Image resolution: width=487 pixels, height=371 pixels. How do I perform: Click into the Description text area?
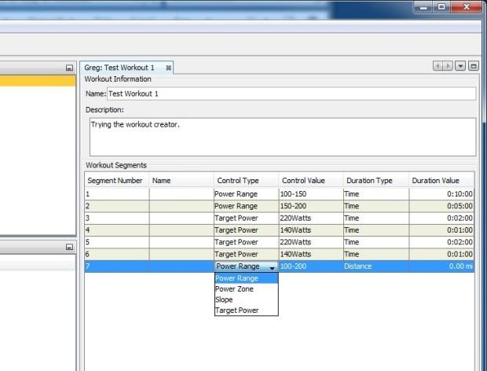click(x=283, y=137)
